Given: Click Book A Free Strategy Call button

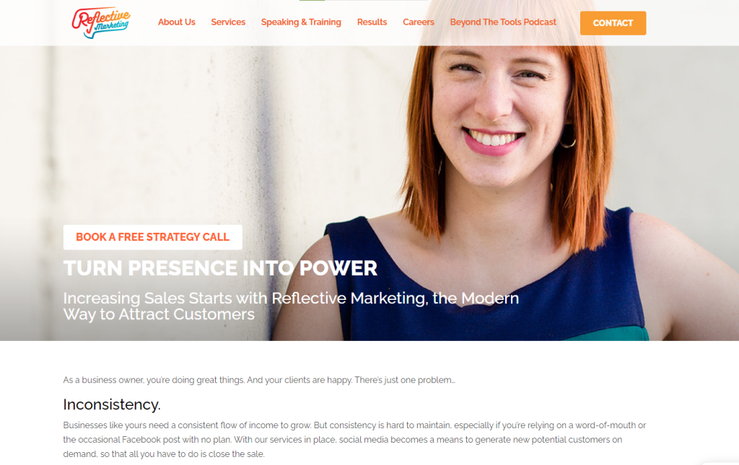Looking at the screenshot, I should pyautogui.click(x=153, y=237).
